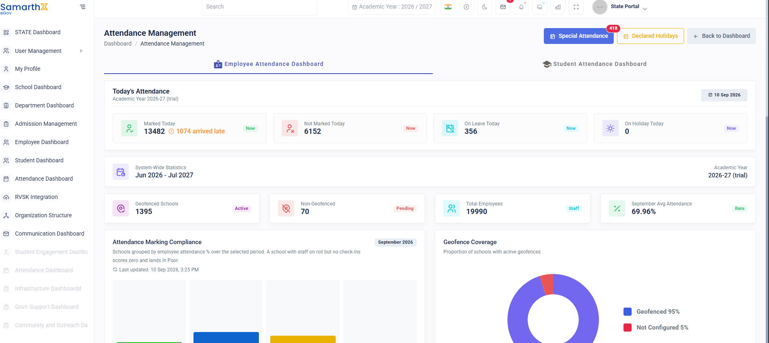Click the On Holiday Today sun icon
769x343 pixels.
610,128
